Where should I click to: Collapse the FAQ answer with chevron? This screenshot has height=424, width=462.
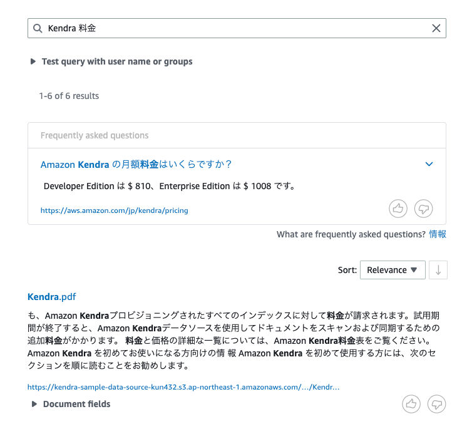tap(429, 164)
